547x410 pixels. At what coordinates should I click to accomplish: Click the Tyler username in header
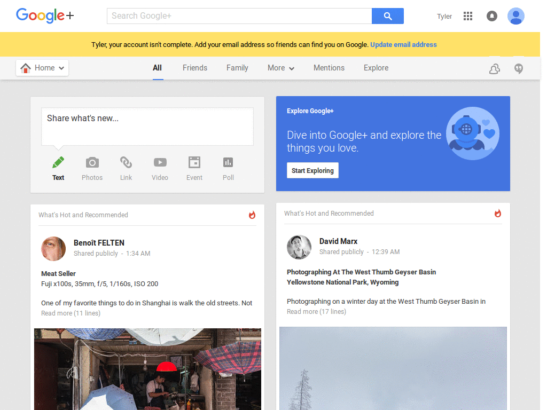coord(444,17)
